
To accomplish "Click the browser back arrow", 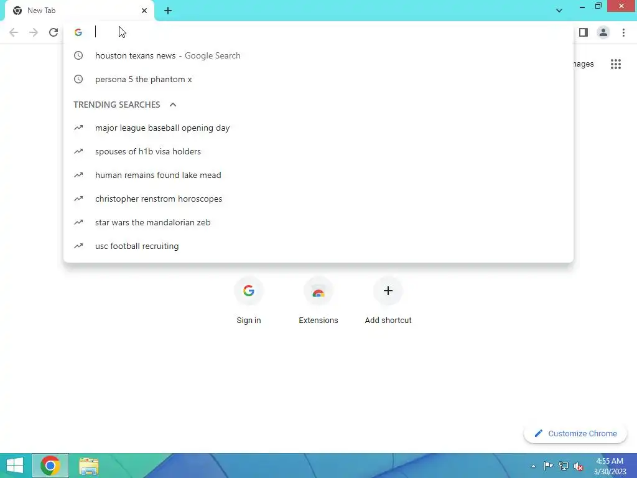I will pyautogui.click(x=14, y=32).
